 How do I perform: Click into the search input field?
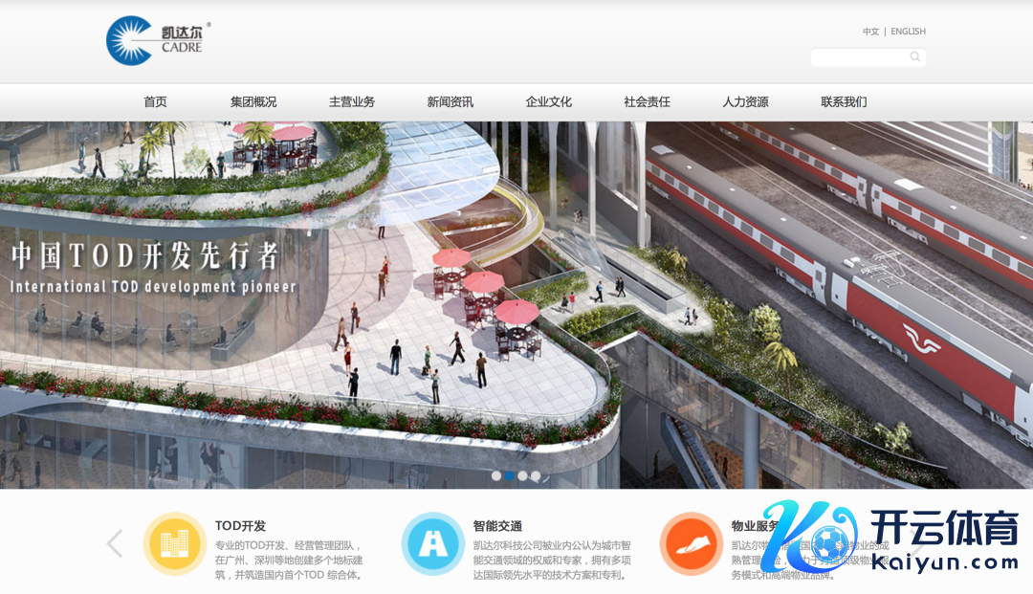pyautogui.click(x=858, y=57)
